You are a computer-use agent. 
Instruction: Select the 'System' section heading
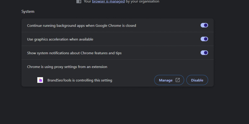click(x=28, y=12)
